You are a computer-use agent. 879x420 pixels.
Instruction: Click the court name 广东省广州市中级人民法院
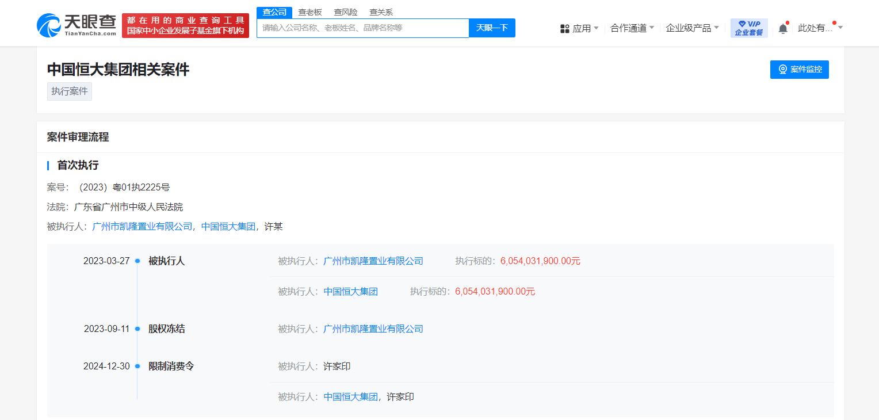(x=129, y=207)
